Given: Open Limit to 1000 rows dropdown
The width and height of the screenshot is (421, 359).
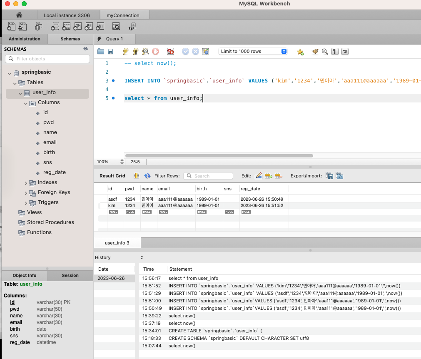Looking at the screenshot, I should (253, 51).
